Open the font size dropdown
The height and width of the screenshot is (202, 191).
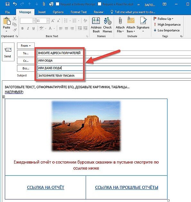point(48,21)
